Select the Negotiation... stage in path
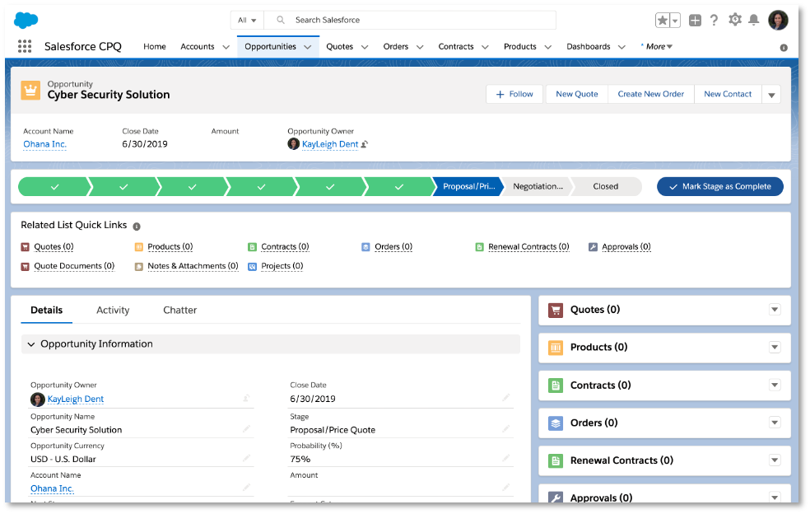Viewport: 810px width, 514px height. 538,187
